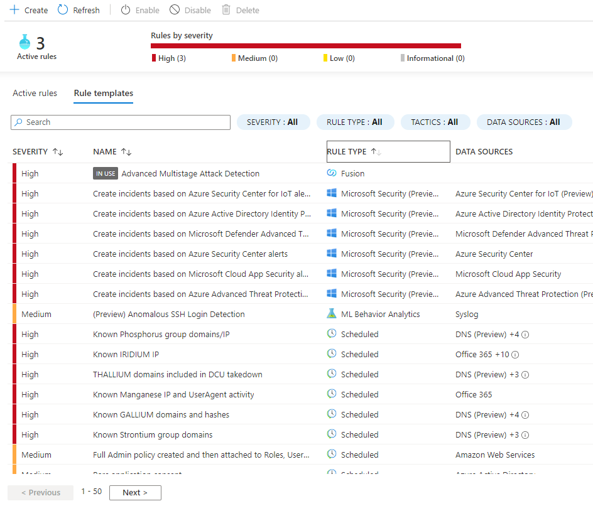
Task: Click the Create plus icon
Action: coord(14,10)
